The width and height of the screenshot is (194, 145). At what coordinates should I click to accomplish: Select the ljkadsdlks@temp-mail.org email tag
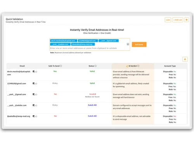point(83,44)
